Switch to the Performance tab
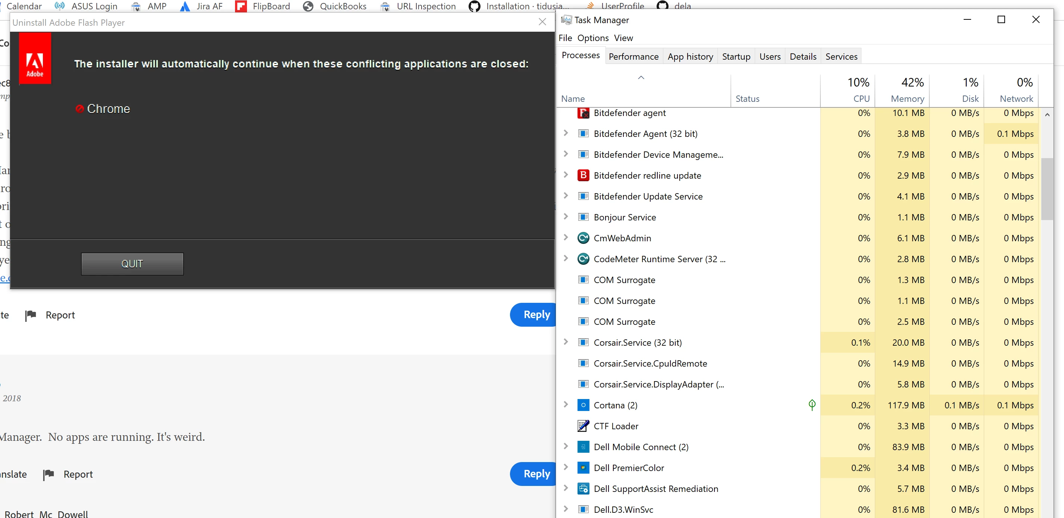Image resolution: width=1064 pixels, height=518 pixels. [633, 57]
